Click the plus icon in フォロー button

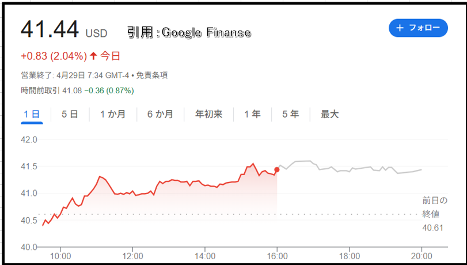click(400, 28)
